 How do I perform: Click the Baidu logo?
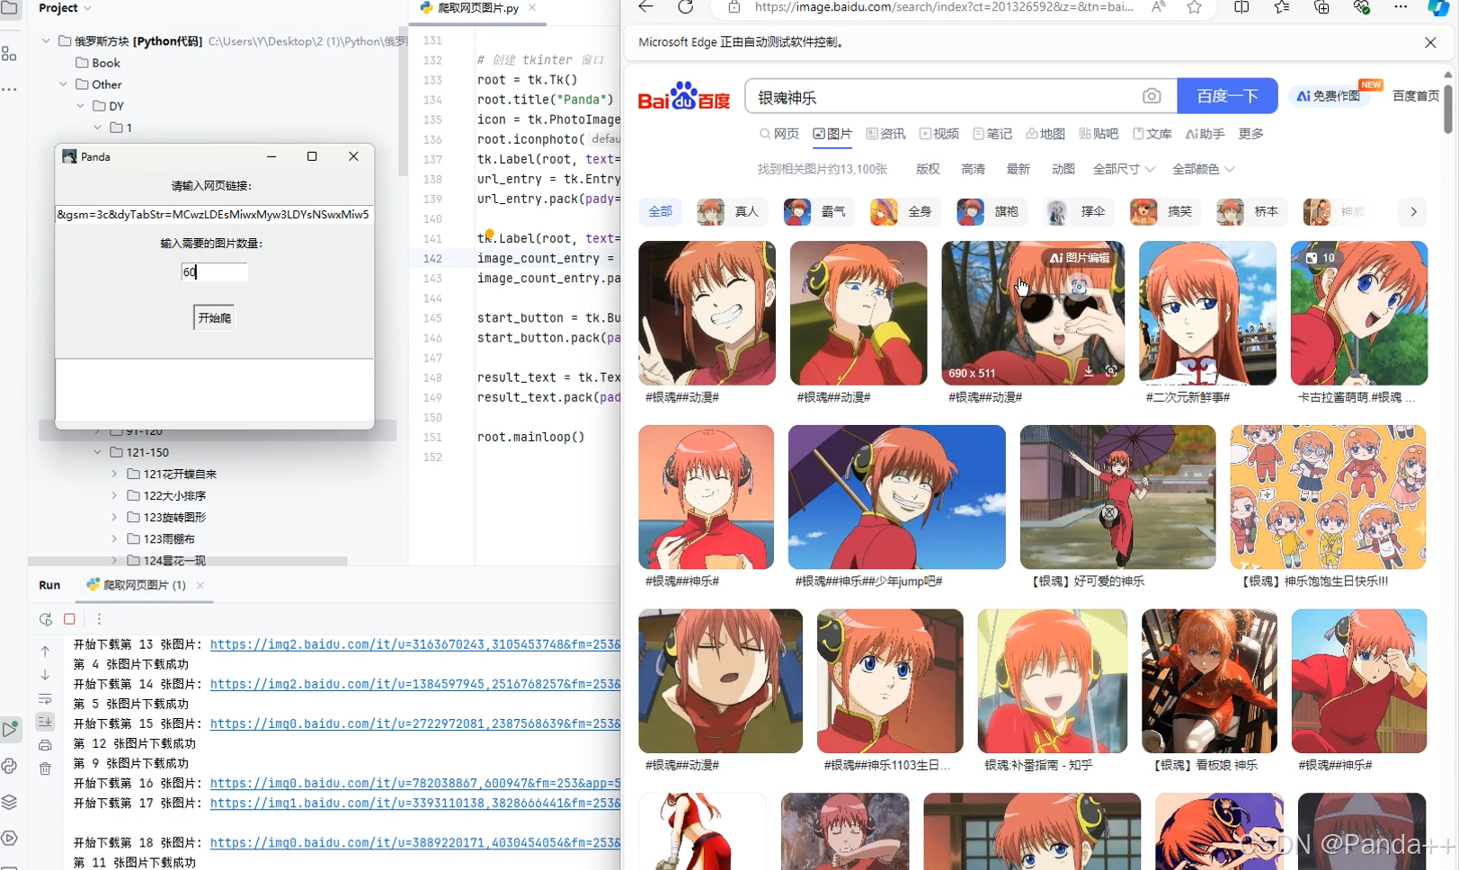tap(683, 96)
